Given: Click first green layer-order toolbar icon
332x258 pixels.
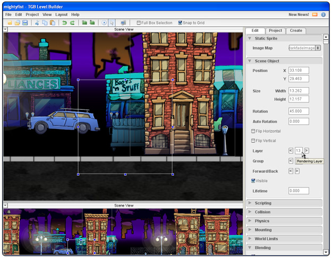Looking at the screenshot, I should coord(84,22).
